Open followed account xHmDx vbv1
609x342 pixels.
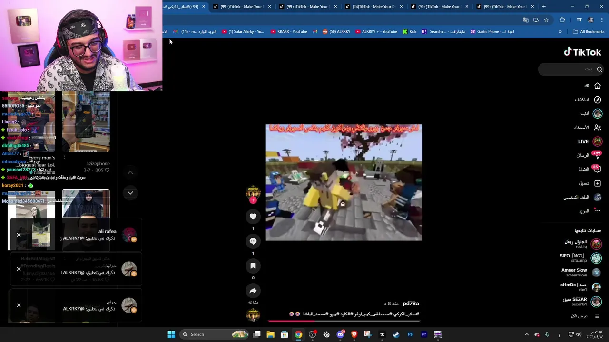click(580, 287)
